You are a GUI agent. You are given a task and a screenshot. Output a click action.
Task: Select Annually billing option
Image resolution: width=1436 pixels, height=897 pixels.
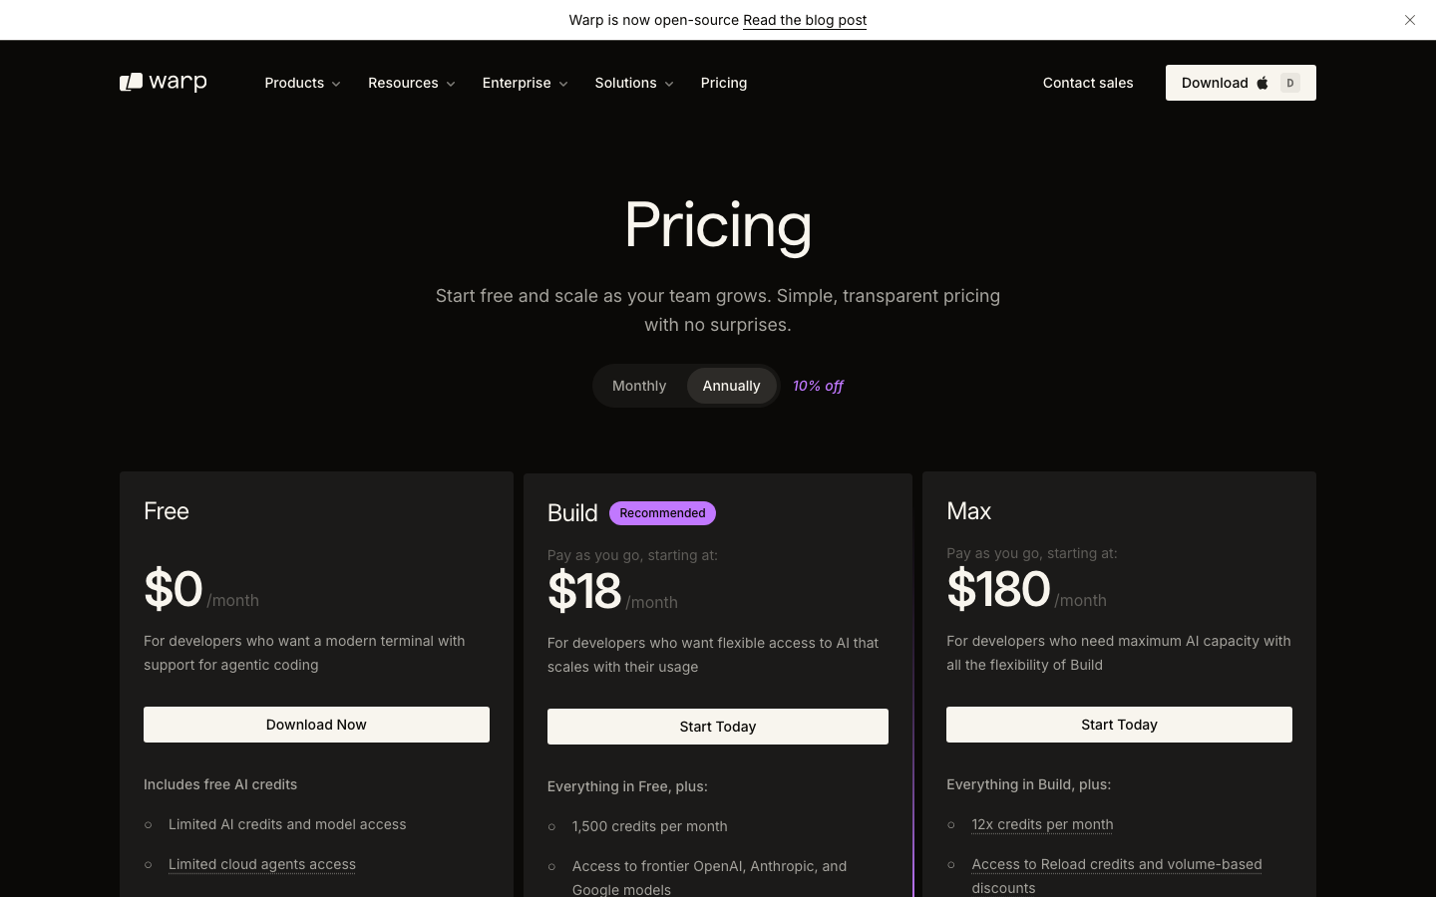coord(731,386)
